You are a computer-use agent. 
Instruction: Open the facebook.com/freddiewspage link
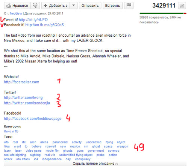click(x=33, y=119)
